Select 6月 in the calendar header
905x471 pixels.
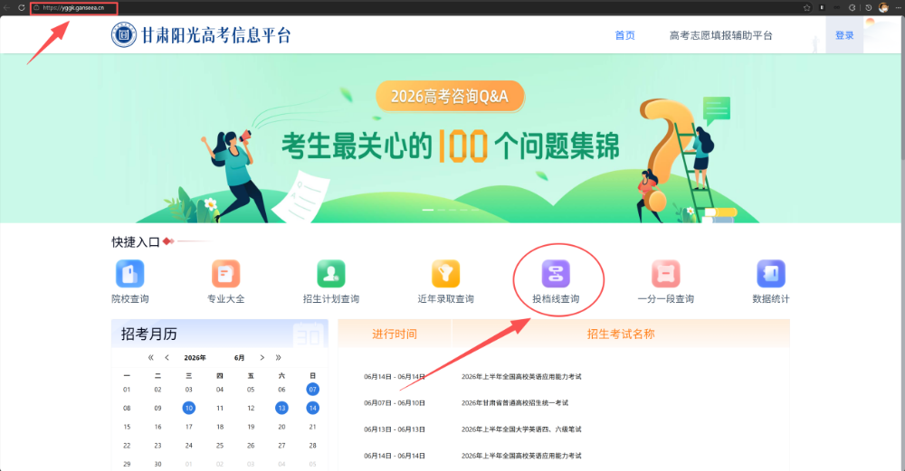pos(239,357)
